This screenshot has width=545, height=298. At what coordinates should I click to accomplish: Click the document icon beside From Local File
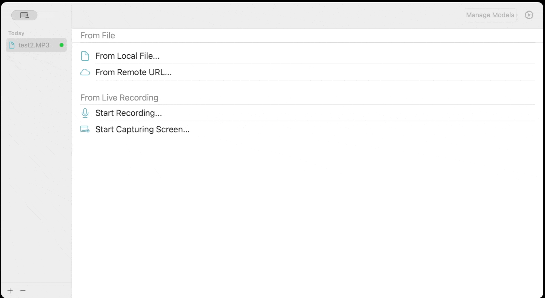pos(85,56)
